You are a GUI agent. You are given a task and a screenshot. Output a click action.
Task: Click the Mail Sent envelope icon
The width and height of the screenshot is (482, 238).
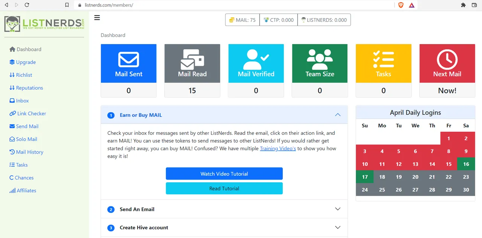[x=129, y=59]
